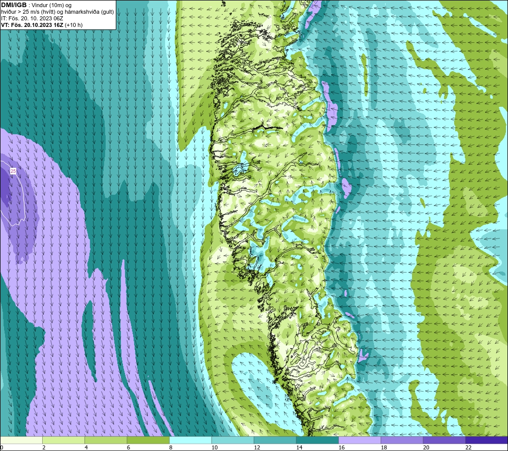Click the 18–20 purple scale swatch
Image resolution: width=508 pixels, height=451 pixels.
pyautogui.click(x=402, y=440)
